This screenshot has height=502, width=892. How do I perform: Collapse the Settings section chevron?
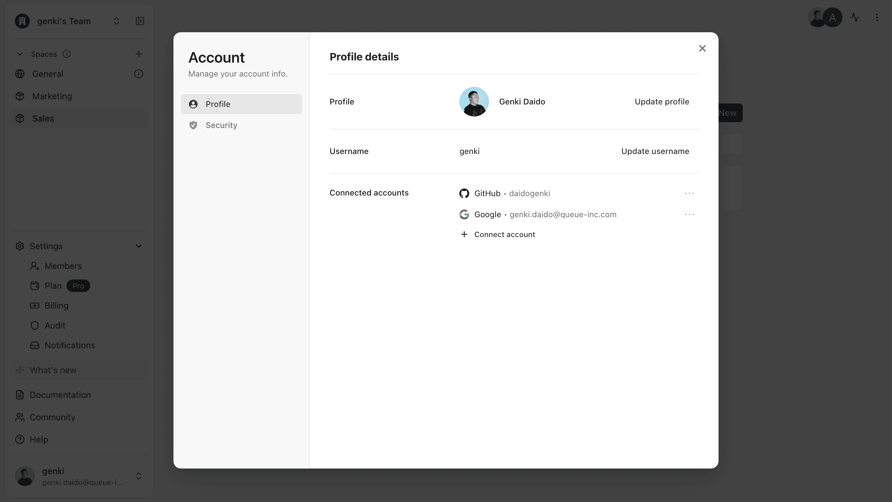pos(138,246)
